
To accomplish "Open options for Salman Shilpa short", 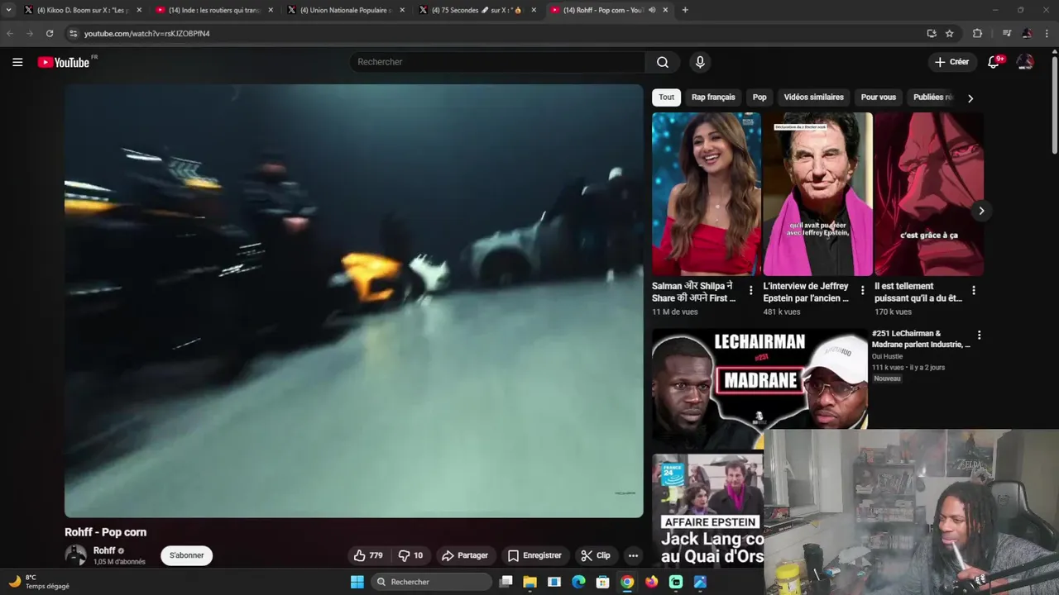I will [750, 291].
